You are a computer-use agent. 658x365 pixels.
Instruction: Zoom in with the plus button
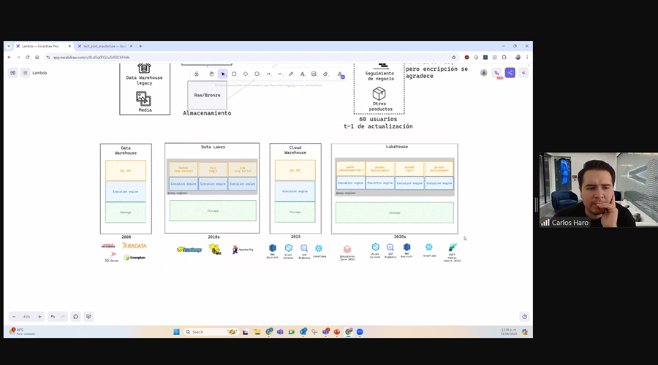[40, 317]
